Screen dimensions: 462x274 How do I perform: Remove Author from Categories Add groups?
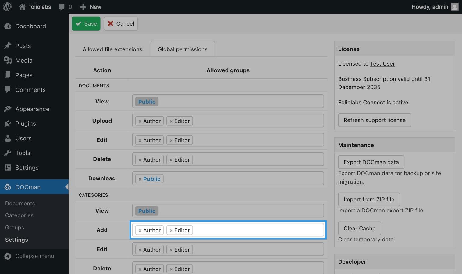(140, 231)
